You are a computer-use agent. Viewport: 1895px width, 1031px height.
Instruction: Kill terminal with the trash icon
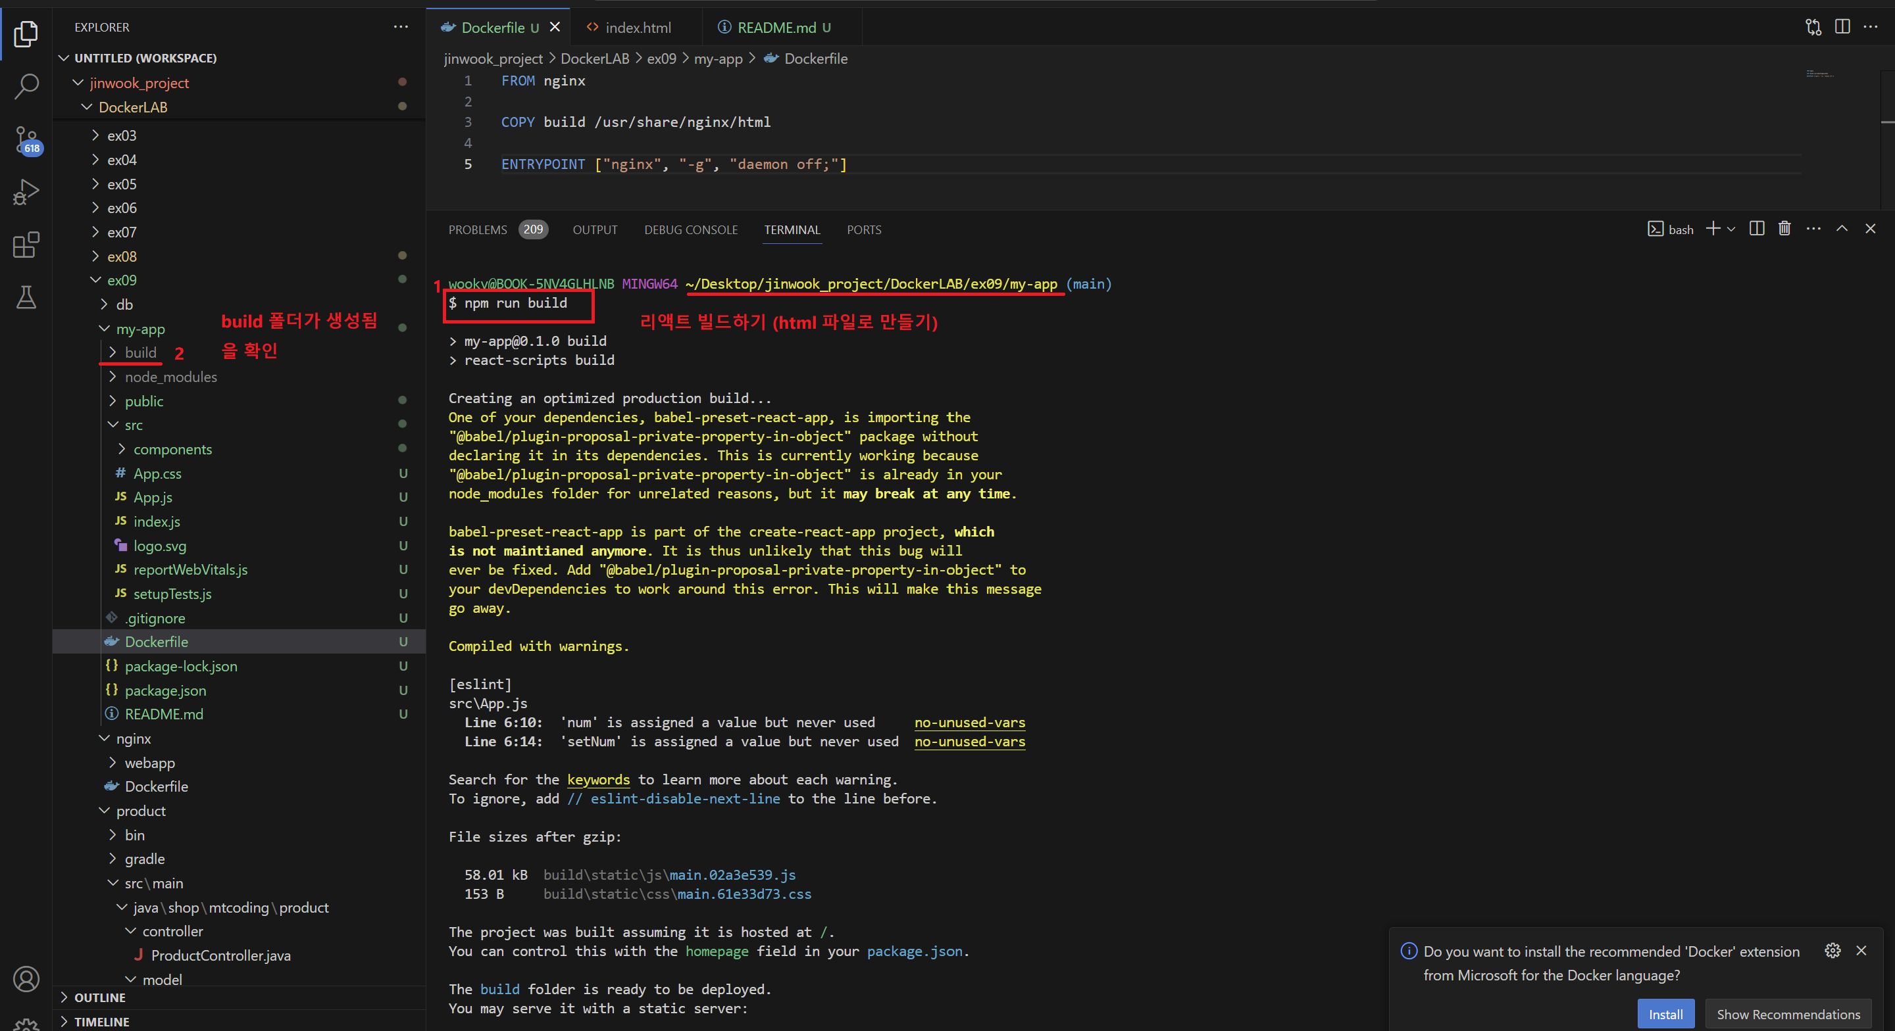(x=1784, y=229)
